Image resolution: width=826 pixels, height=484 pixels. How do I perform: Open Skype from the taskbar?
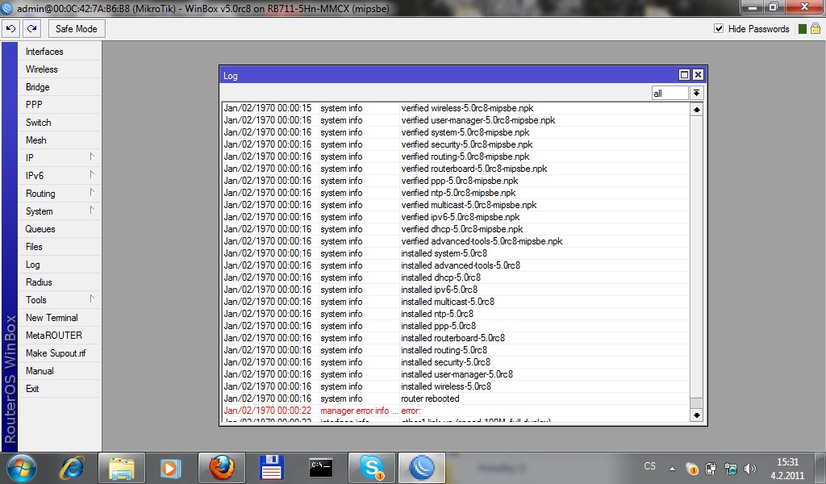point(371,468)
